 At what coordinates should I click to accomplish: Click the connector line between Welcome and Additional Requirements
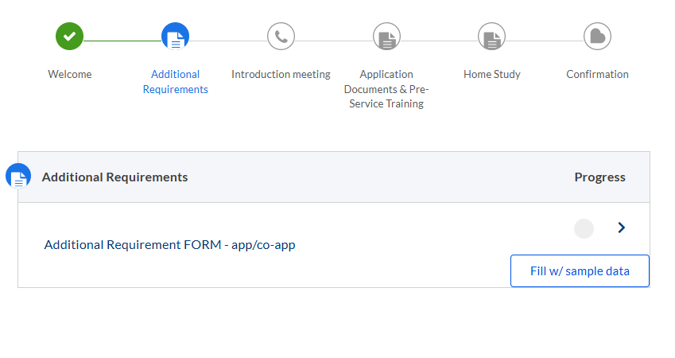tap(122, 41)
